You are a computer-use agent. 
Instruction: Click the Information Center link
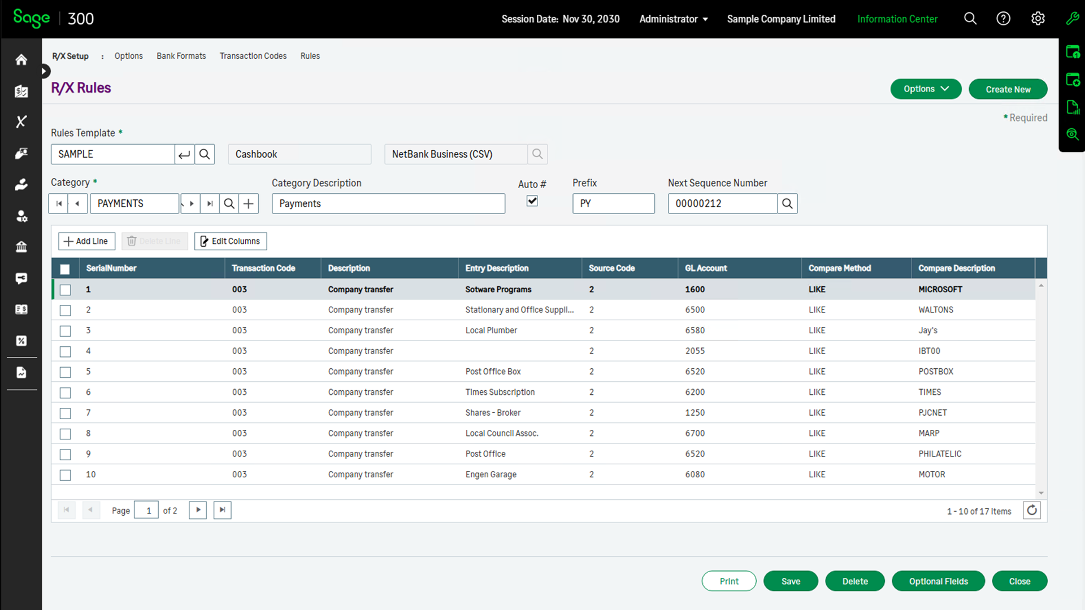[897, 19]
